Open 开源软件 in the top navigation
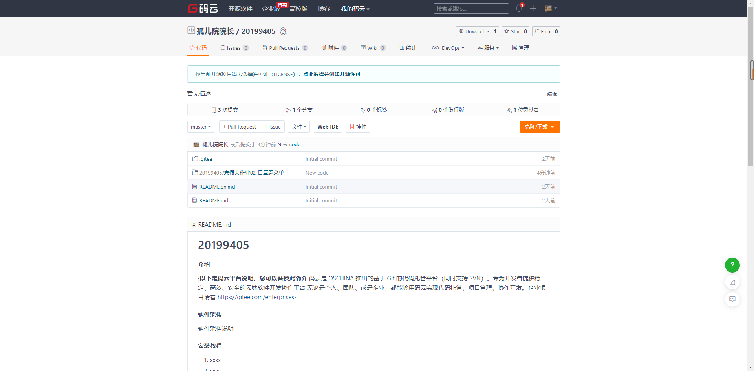The width and height of the screenshot is (754, 371). point(240,9)
